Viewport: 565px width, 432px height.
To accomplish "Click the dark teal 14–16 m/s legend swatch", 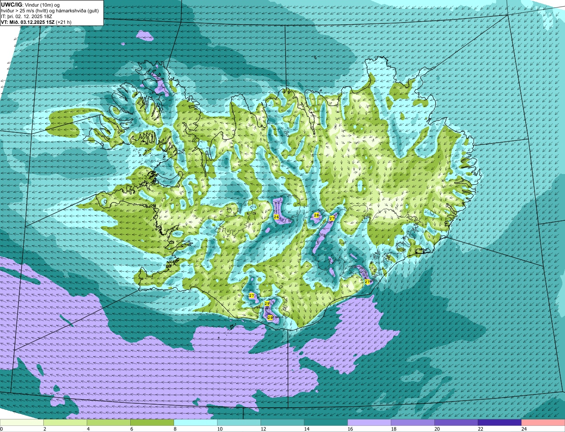I will [326, 423].
